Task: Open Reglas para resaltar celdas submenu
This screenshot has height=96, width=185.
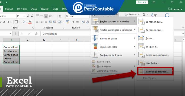Action: (114, 21)
